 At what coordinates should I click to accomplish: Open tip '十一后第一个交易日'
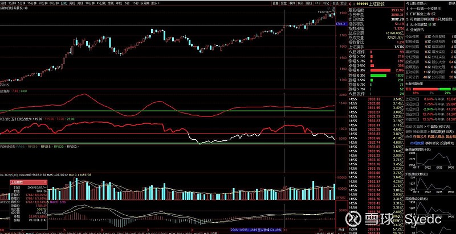coord(423,9)
